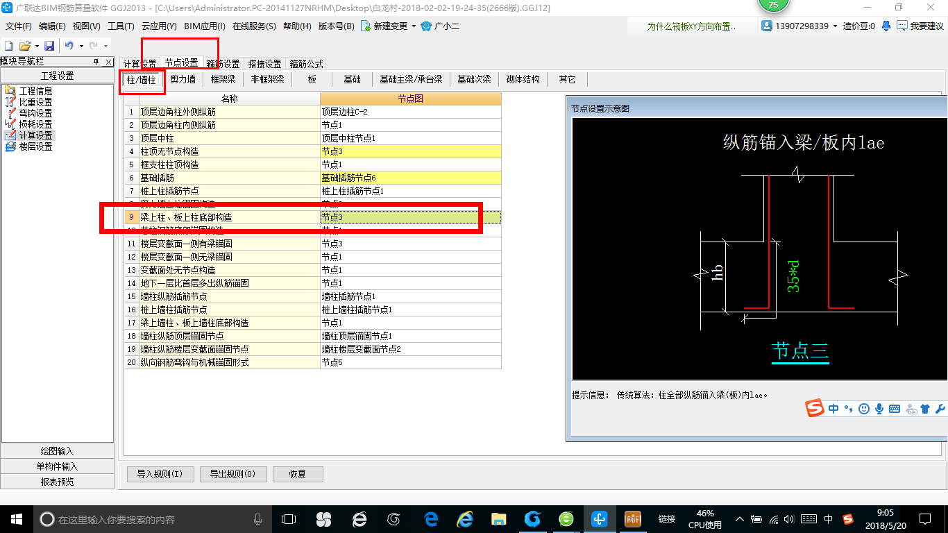Screen dimensions: 948x533
Task: Select the 砌体结构 category tab
Action: pos(523,79)
